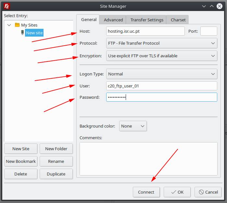Click the Duplicate button

56,174
